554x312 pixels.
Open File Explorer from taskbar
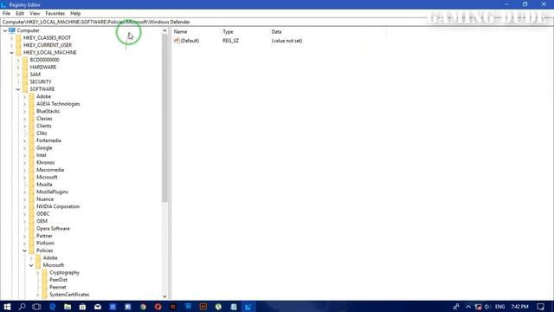click(68, 307)
